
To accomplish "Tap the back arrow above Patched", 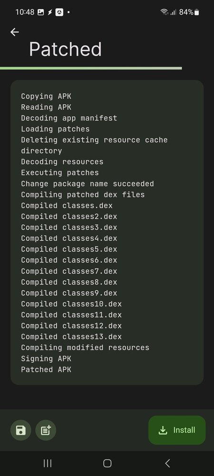I will (15, 32).
